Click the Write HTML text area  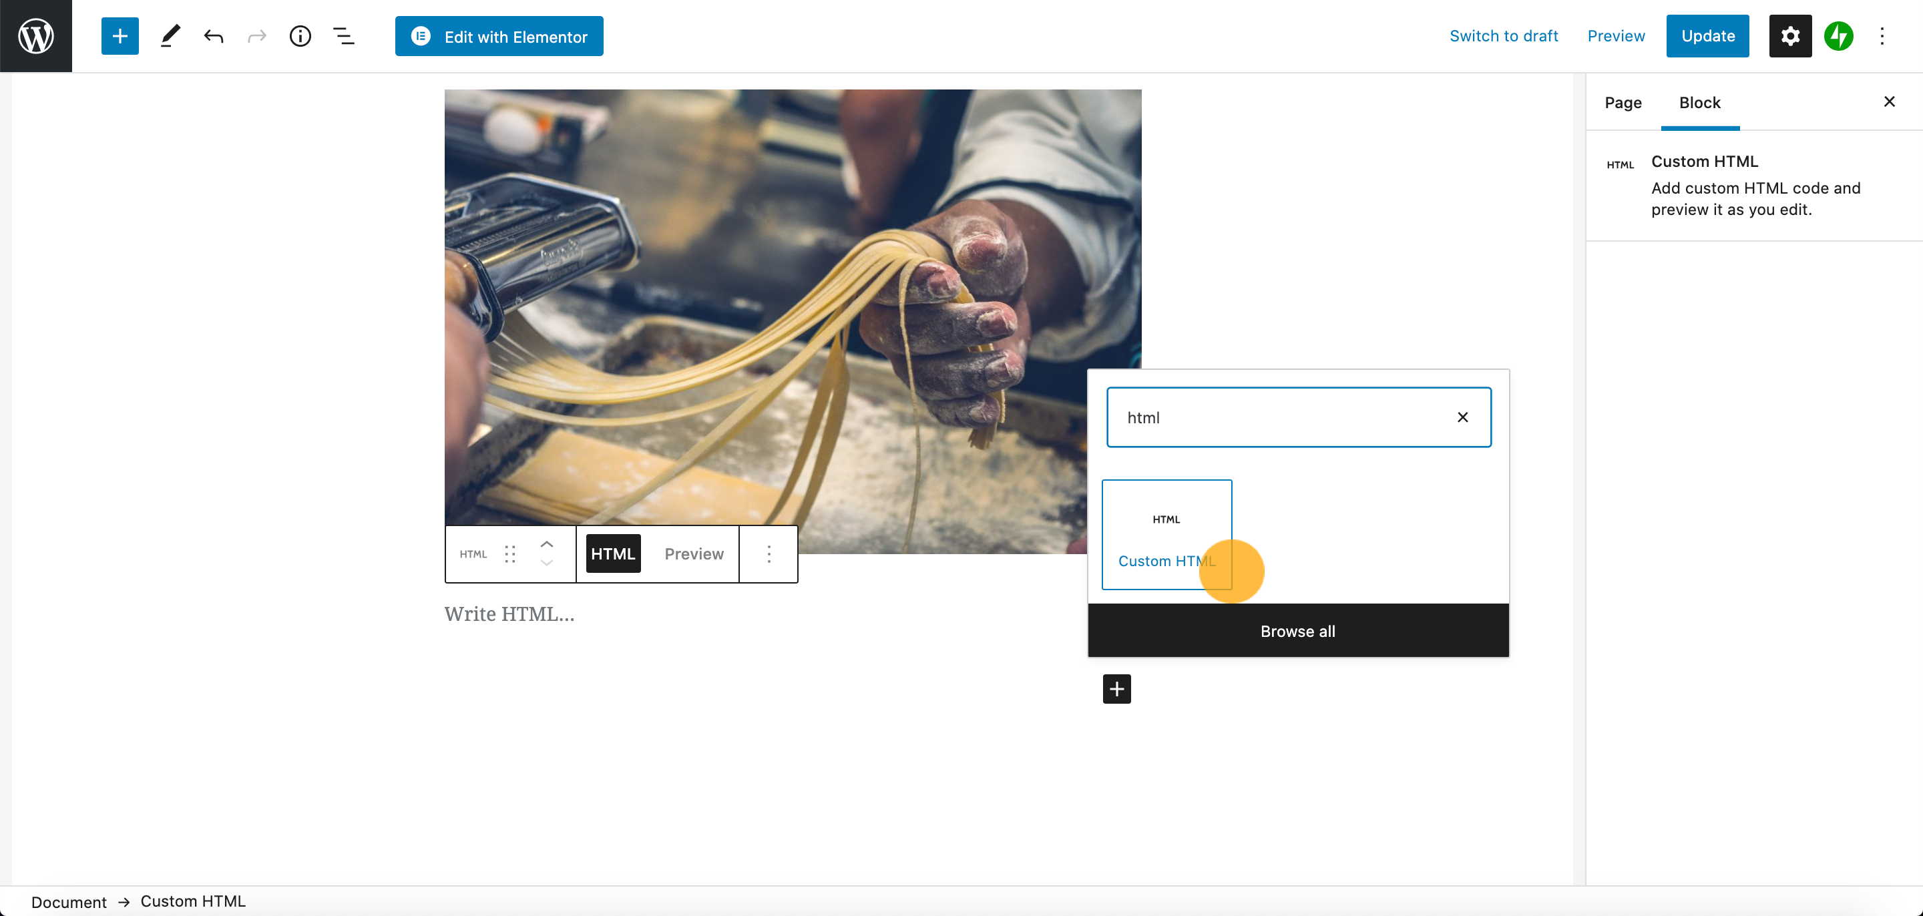click(x=793, y=614)
